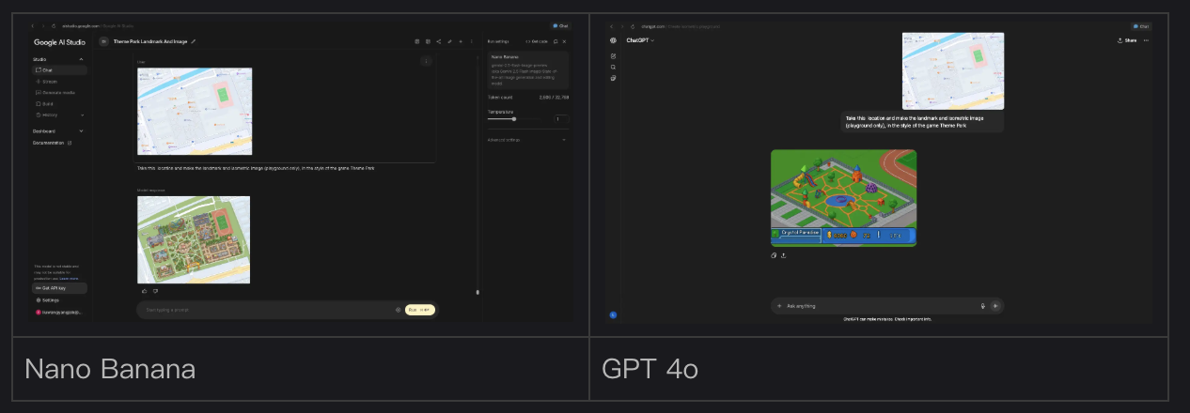
Task: Open Settings in the AI Studio sidebar
Action: pyautogui.click(x=49, y=300)
